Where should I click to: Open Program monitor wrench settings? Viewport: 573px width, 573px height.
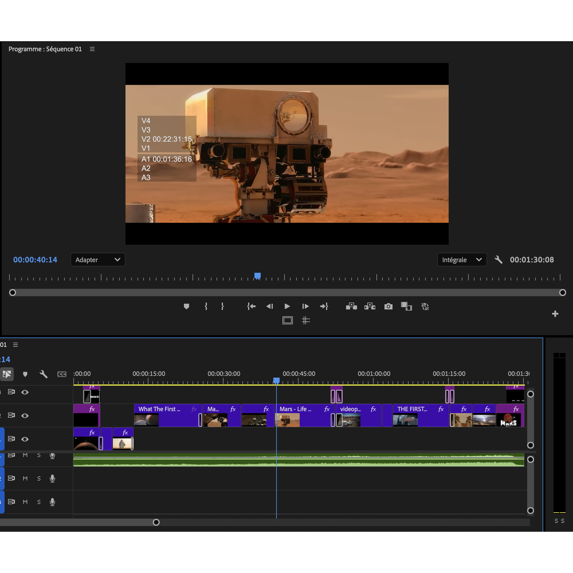pyautogui.click(x=499, y=260)
